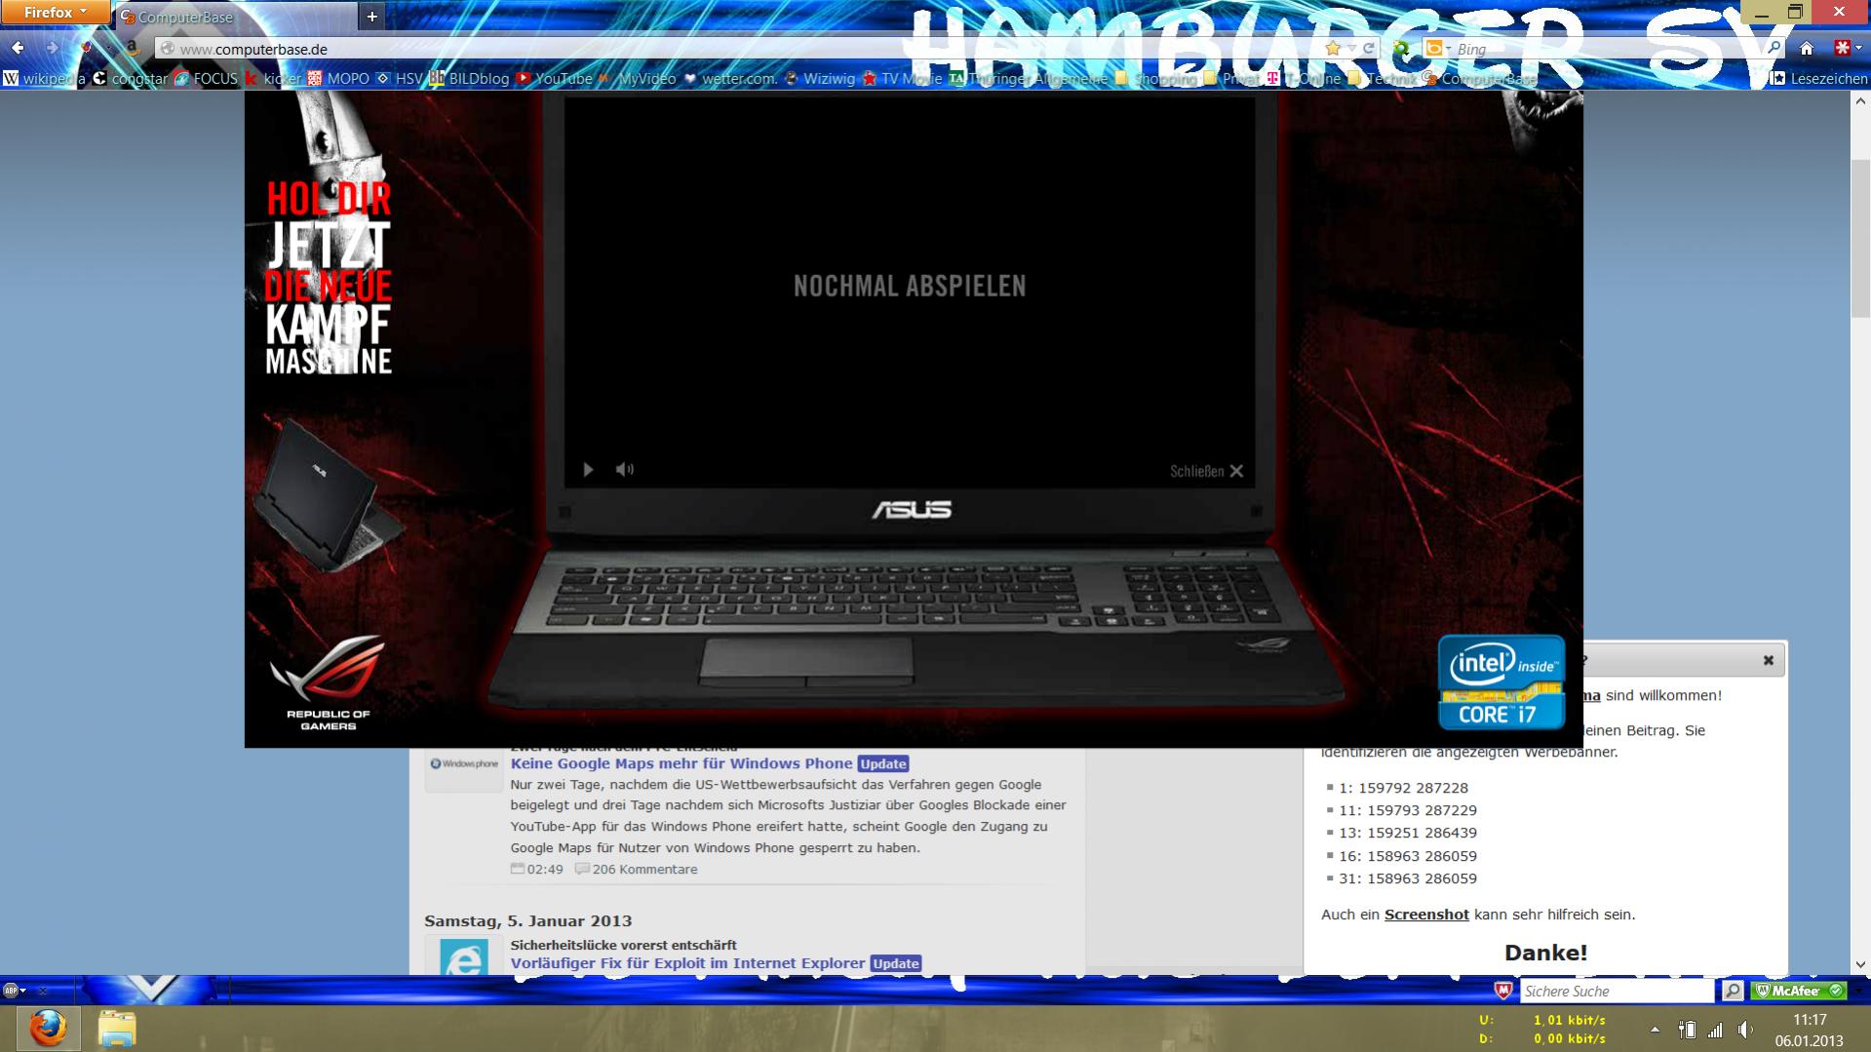
Task: Open Windows Explorer from the taskbar
Action: (117, 1029)
